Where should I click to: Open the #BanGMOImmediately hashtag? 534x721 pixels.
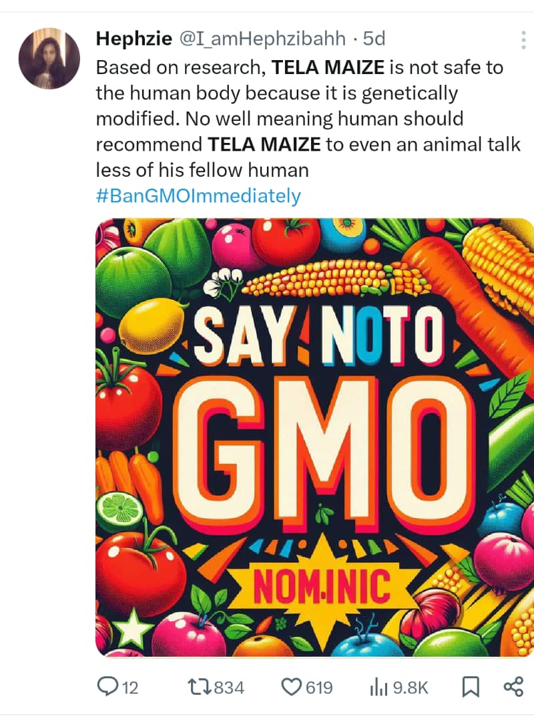coord(198,196)
